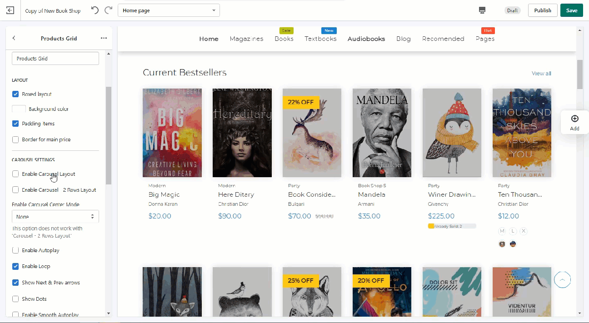Click the Sale badge above Books
The height and width of the screenshot is (323, 589).
coord(286,30)
